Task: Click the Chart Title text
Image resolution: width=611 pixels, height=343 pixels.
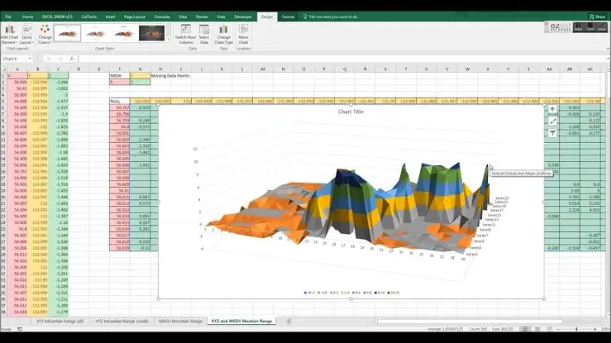Action: pyautogui.click(x=351, y=112)
